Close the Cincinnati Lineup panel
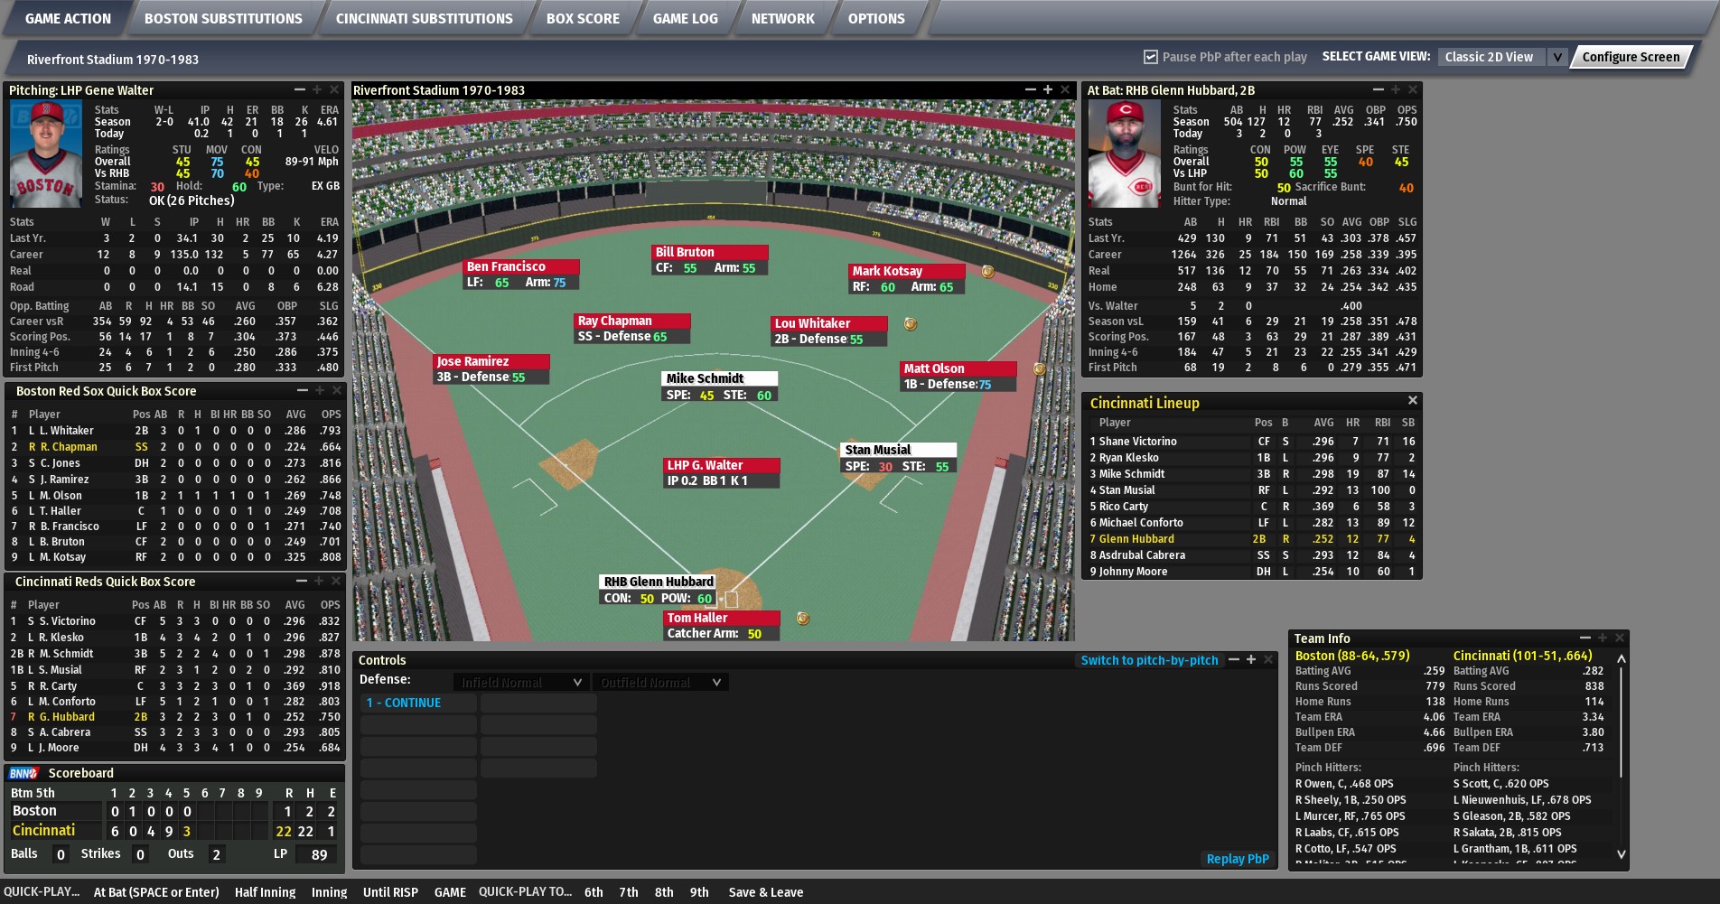 [1413, 401]
